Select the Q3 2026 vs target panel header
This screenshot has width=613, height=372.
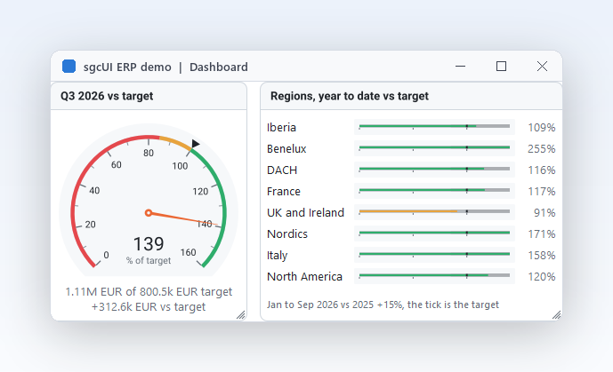pos(149,96)
